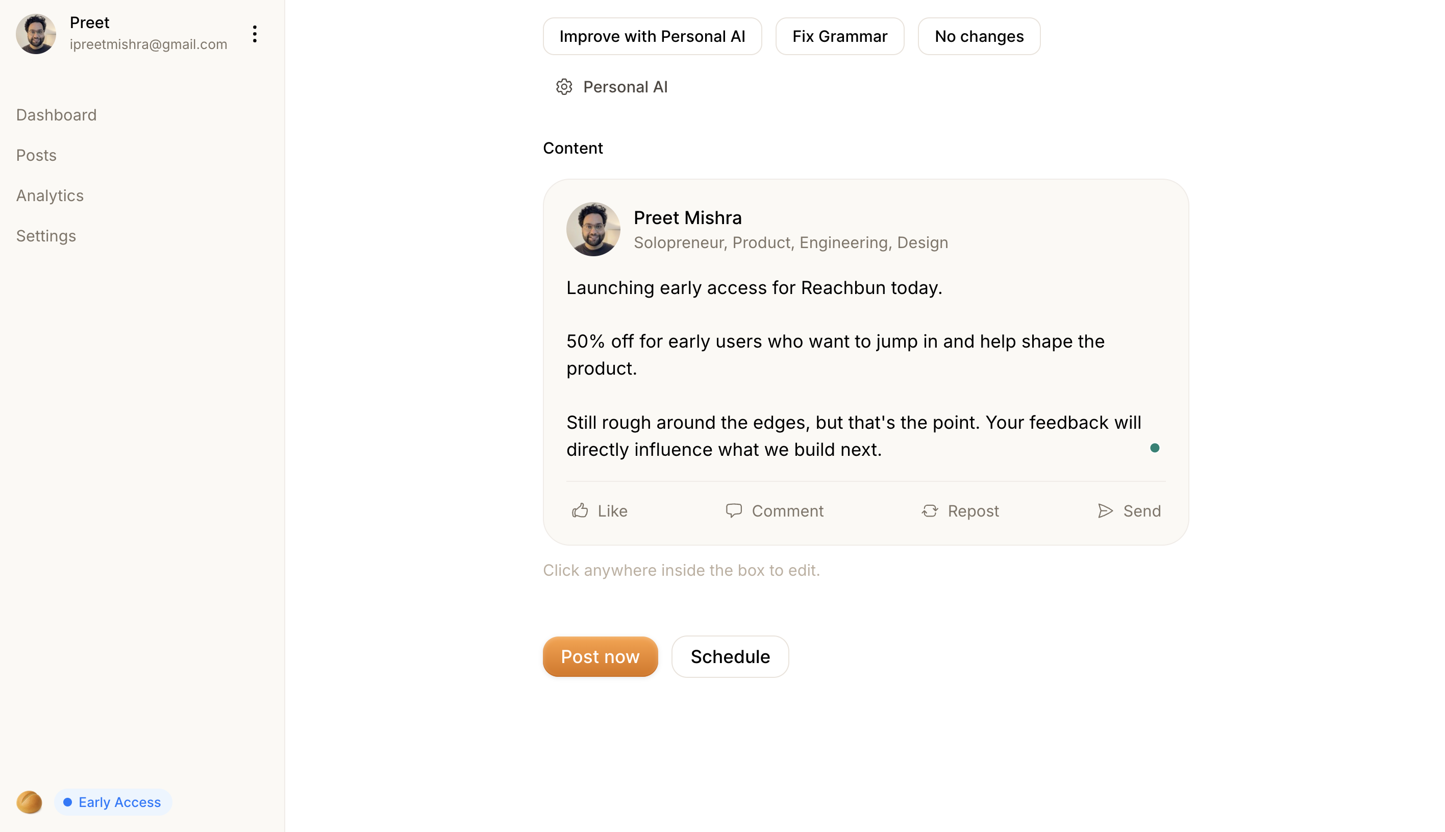Publish with the Post now button

click(600, 656)
